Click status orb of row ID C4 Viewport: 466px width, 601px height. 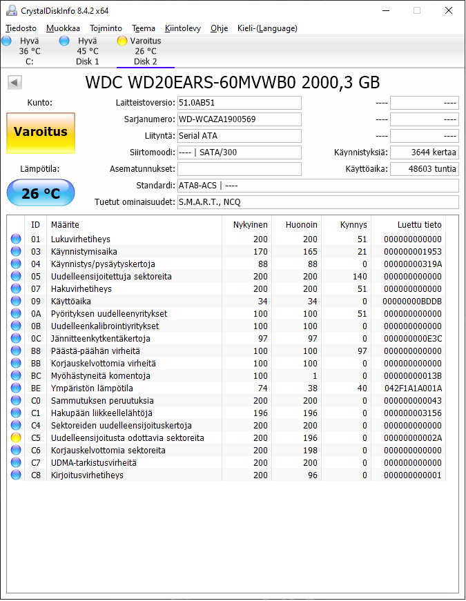[x=16, y=425]
